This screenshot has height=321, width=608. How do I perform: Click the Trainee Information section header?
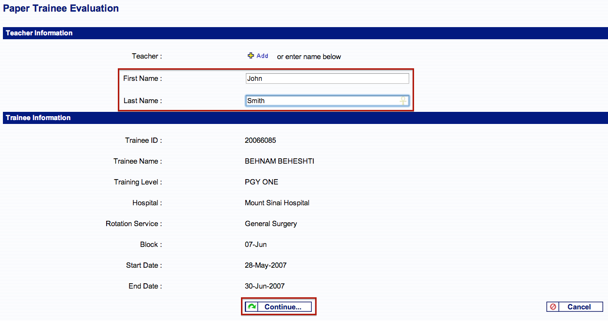tap(38, 118)
